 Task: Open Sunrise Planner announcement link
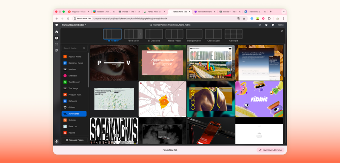click(172, 25)
